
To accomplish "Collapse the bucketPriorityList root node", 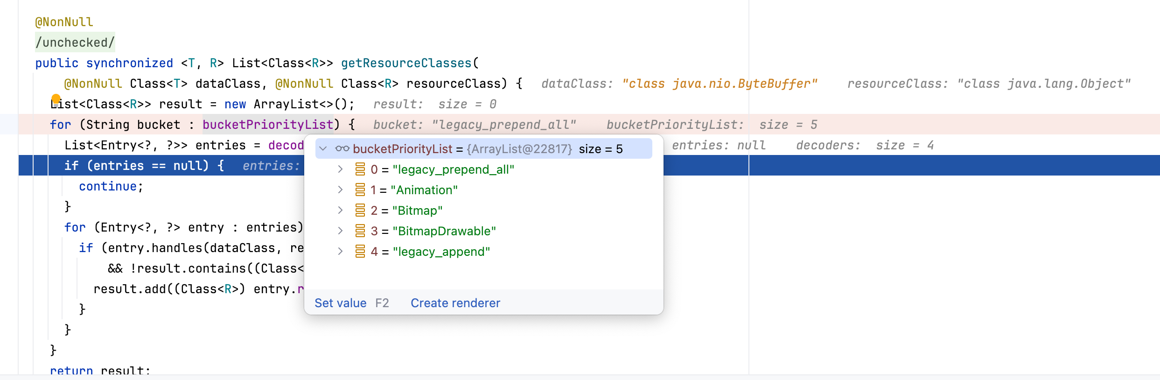I will 323,149.
